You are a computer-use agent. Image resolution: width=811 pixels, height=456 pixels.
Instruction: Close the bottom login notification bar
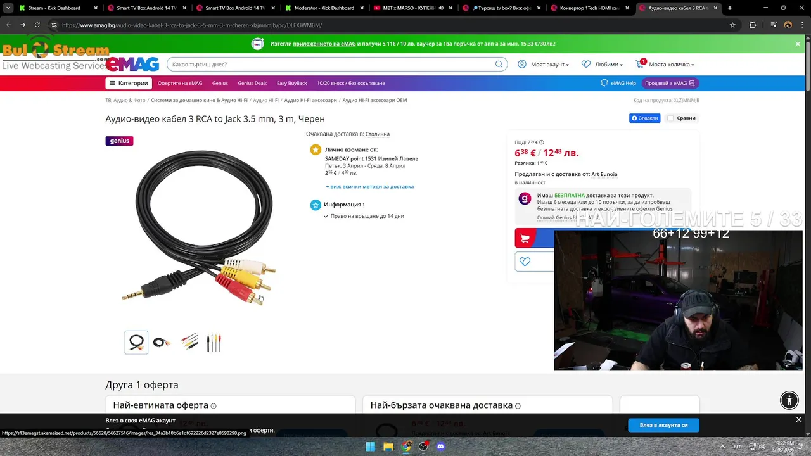(798, 419)
